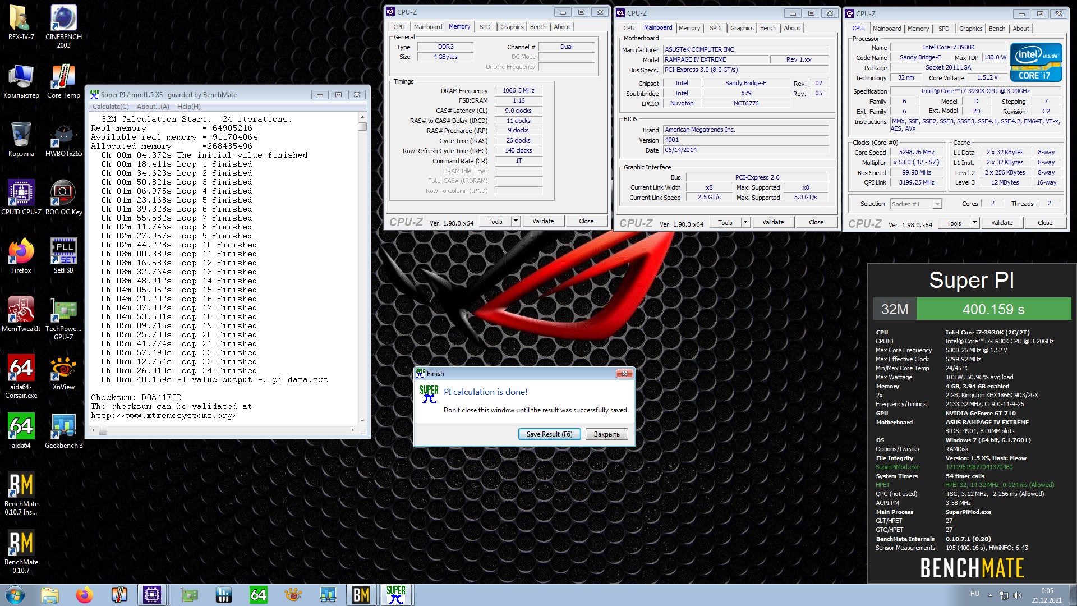Click RAMPAGE IV EXTREME model field
1077x606 pixels.
pos(715,59)
